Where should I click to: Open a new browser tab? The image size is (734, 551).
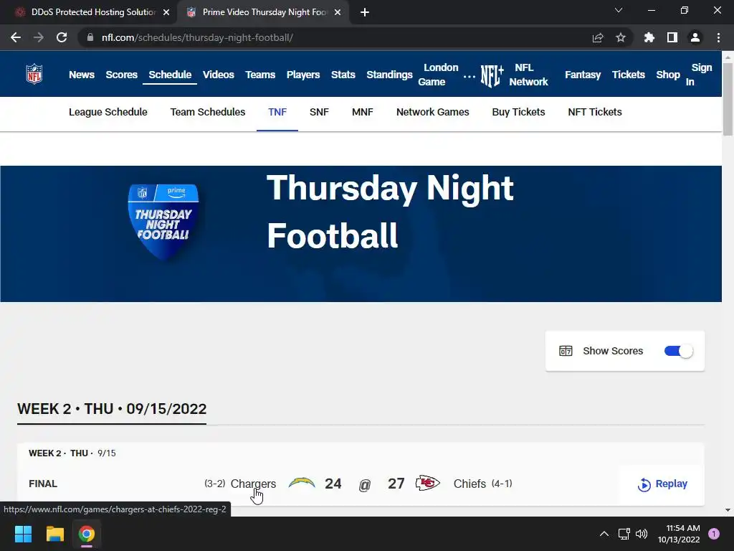click(x=365, y=12)
